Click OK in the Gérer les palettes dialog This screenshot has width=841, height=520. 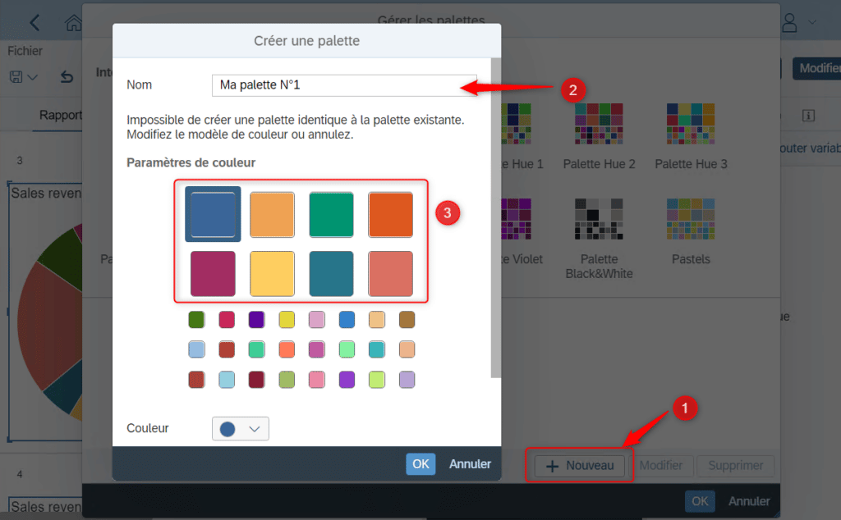click(700, 501)
